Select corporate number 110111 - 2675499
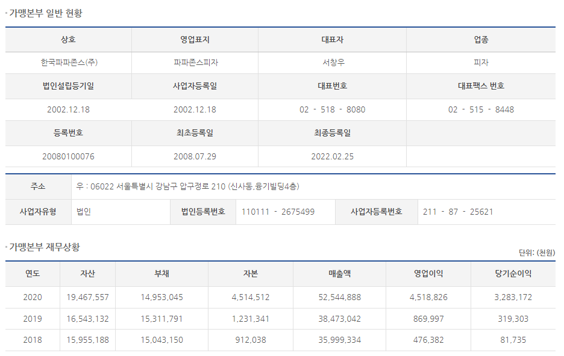This screenshot has height=356, width=564. coord(278,212)
